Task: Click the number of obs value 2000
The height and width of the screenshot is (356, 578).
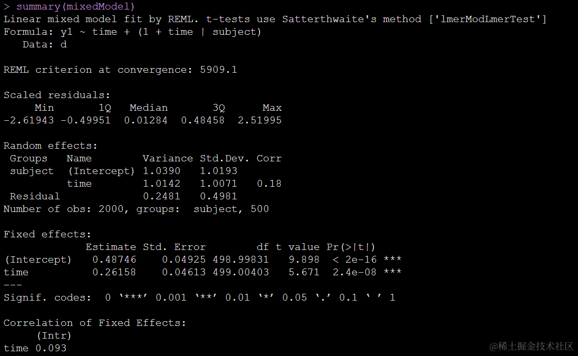Action: pos(111,209)
